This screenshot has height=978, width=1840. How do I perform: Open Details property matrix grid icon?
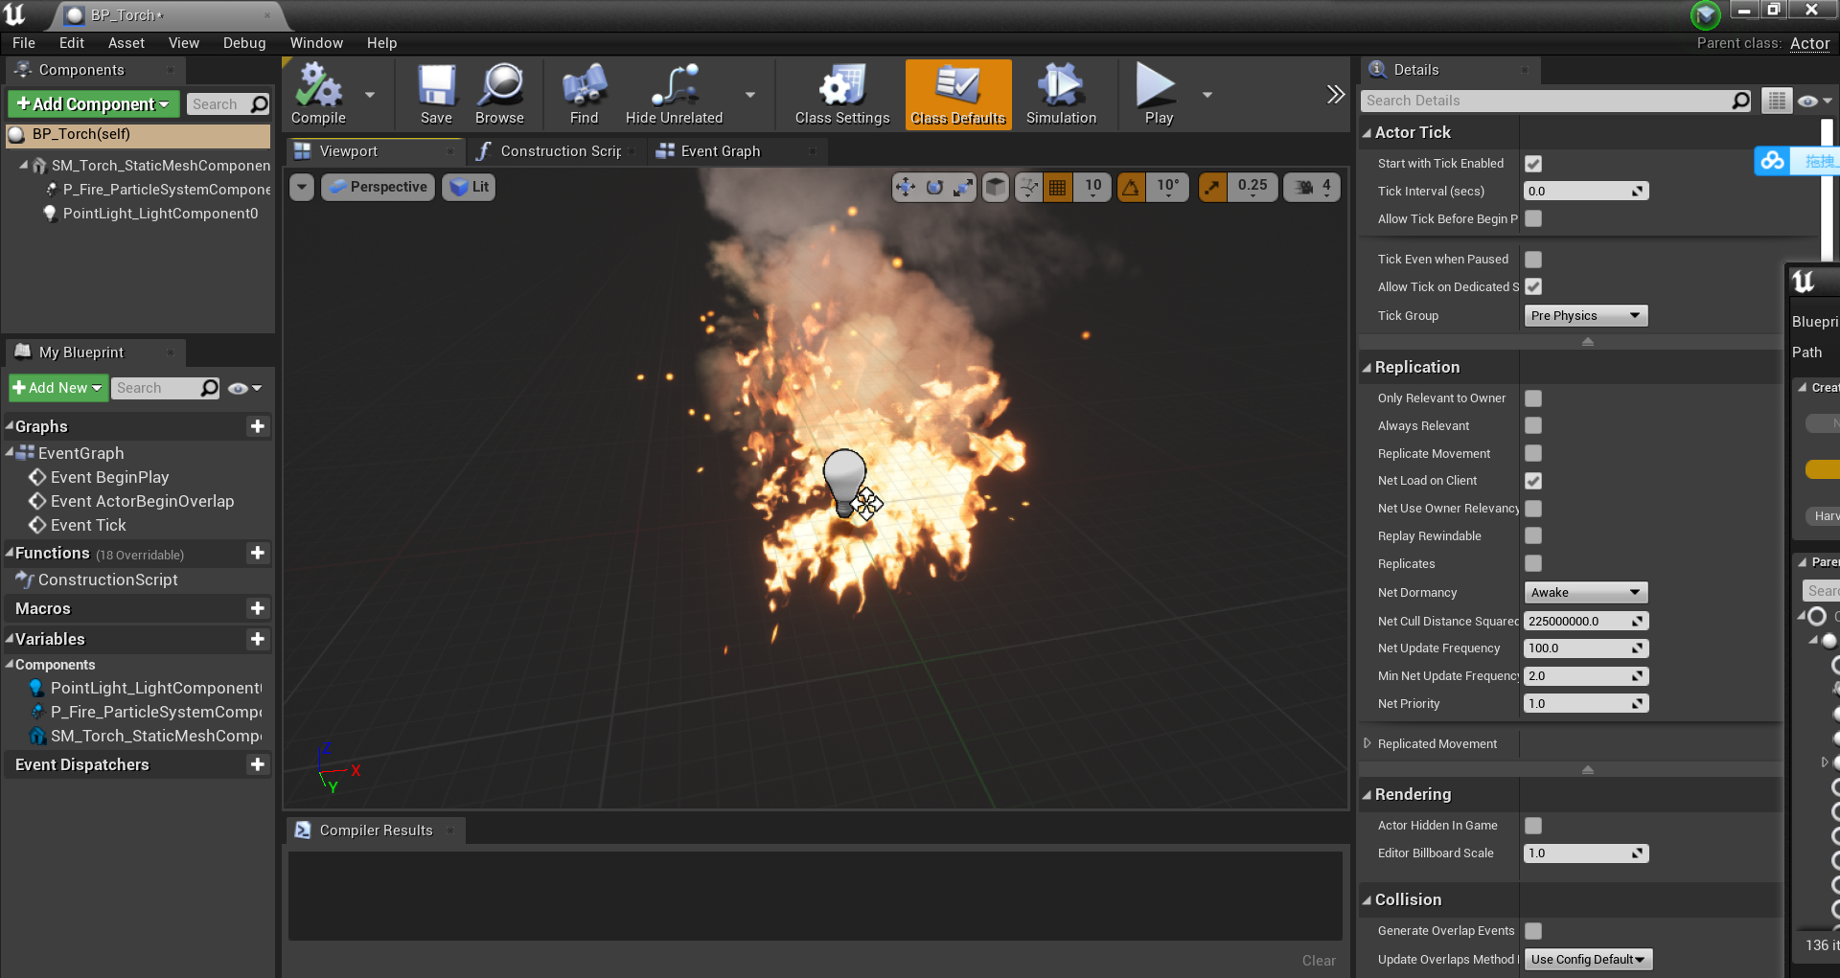[x=1777, y=101]
